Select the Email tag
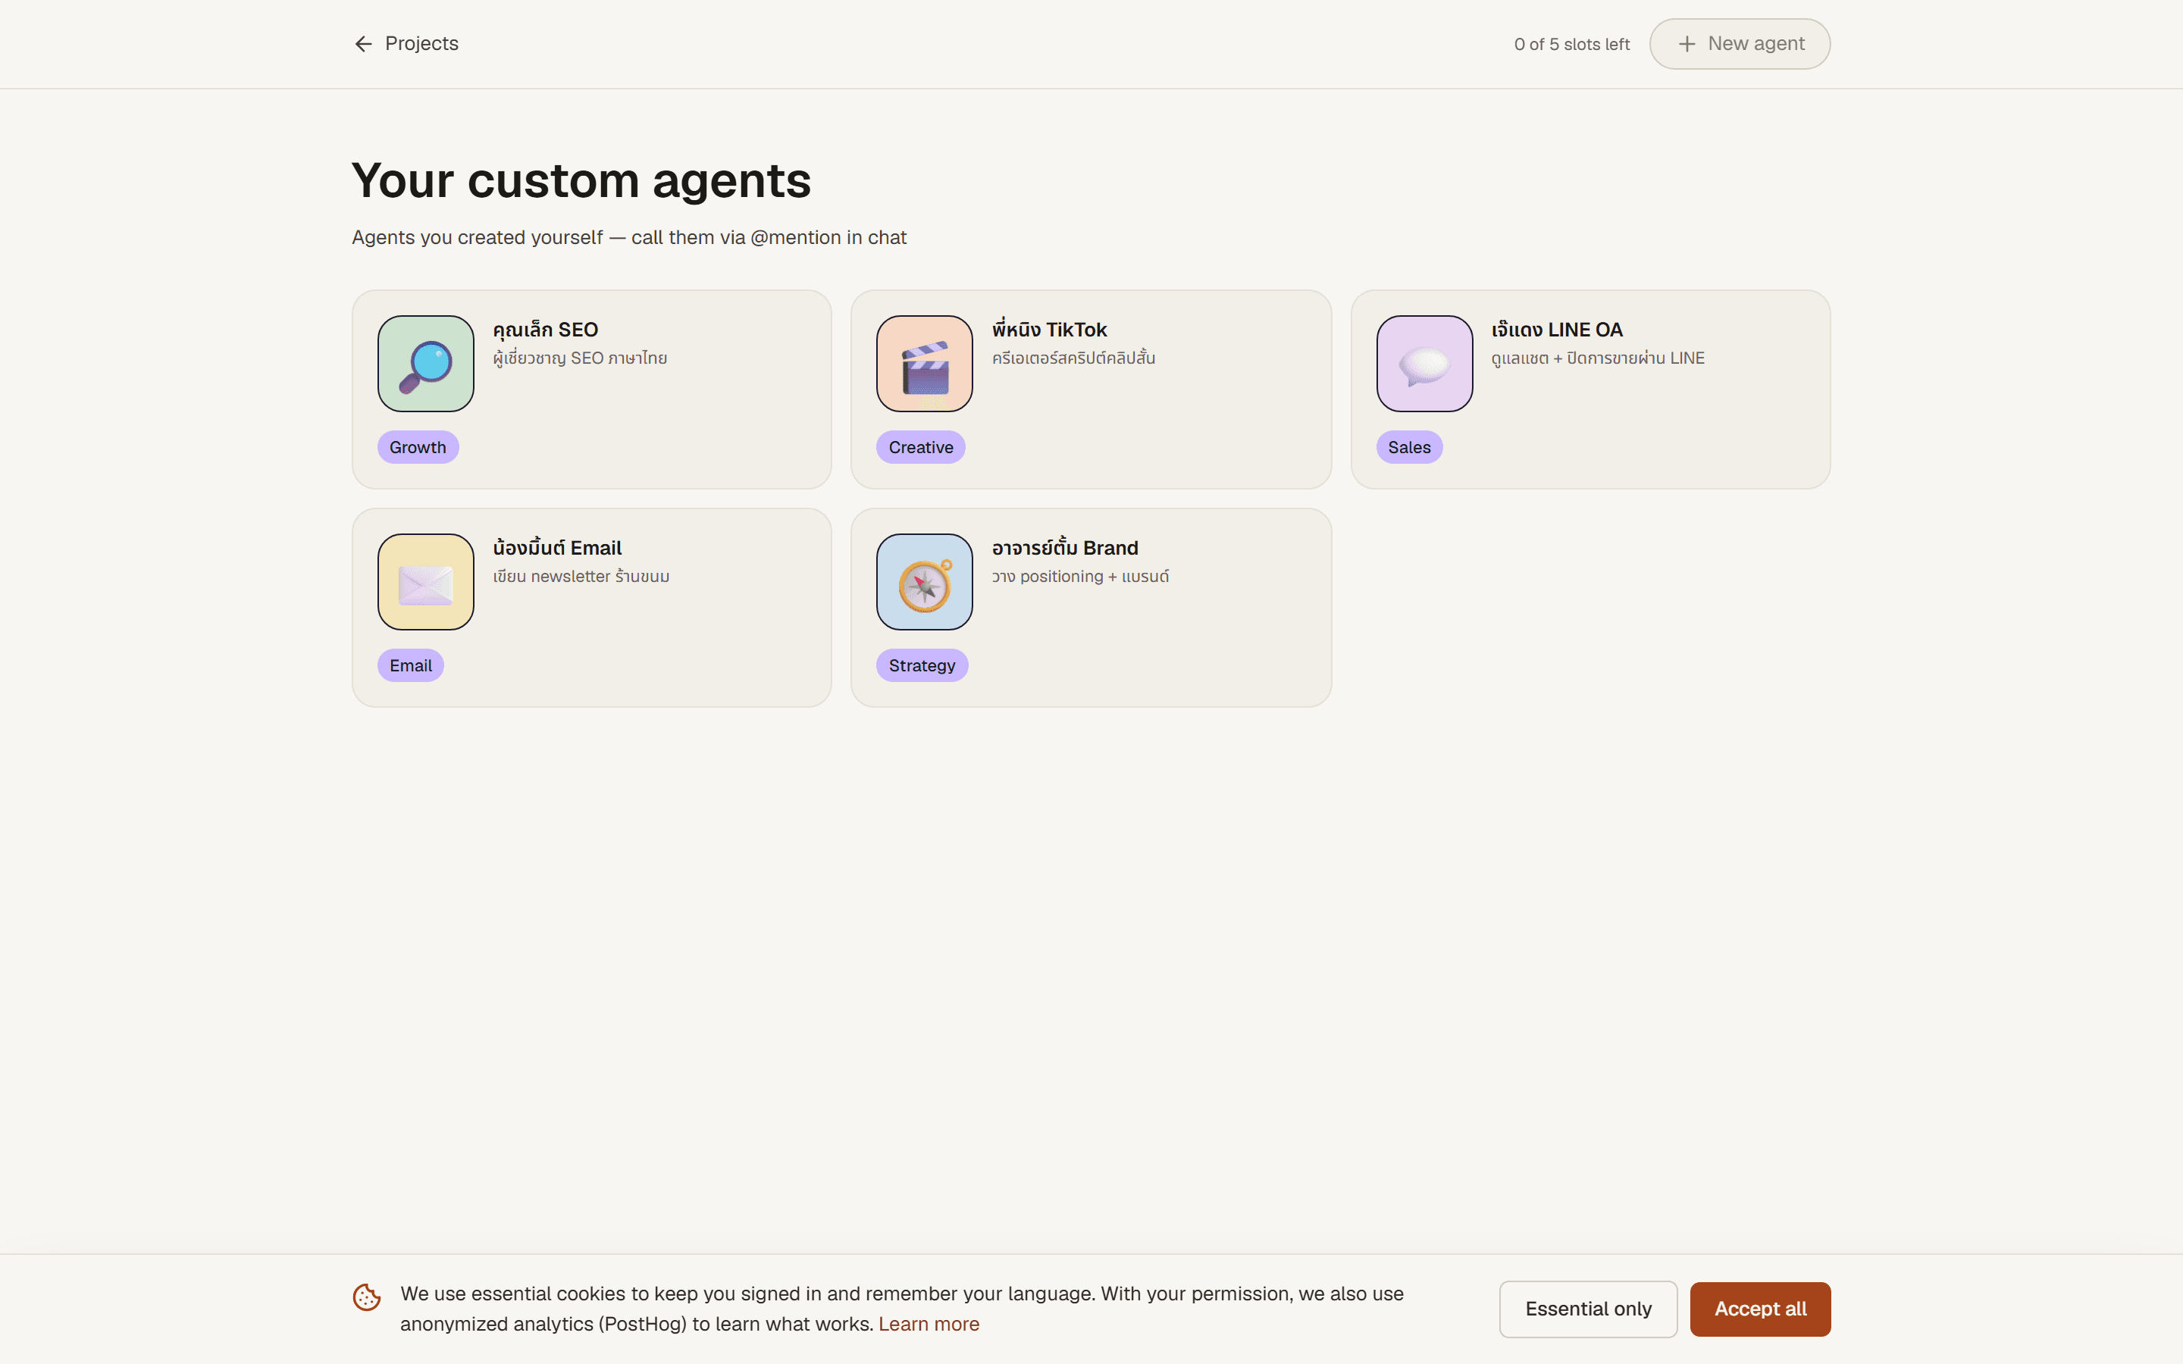The width and height of the screenshot is (2183, 1364). (410, 666)
